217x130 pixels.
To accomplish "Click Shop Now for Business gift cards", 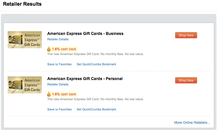I will coord(186,35).
